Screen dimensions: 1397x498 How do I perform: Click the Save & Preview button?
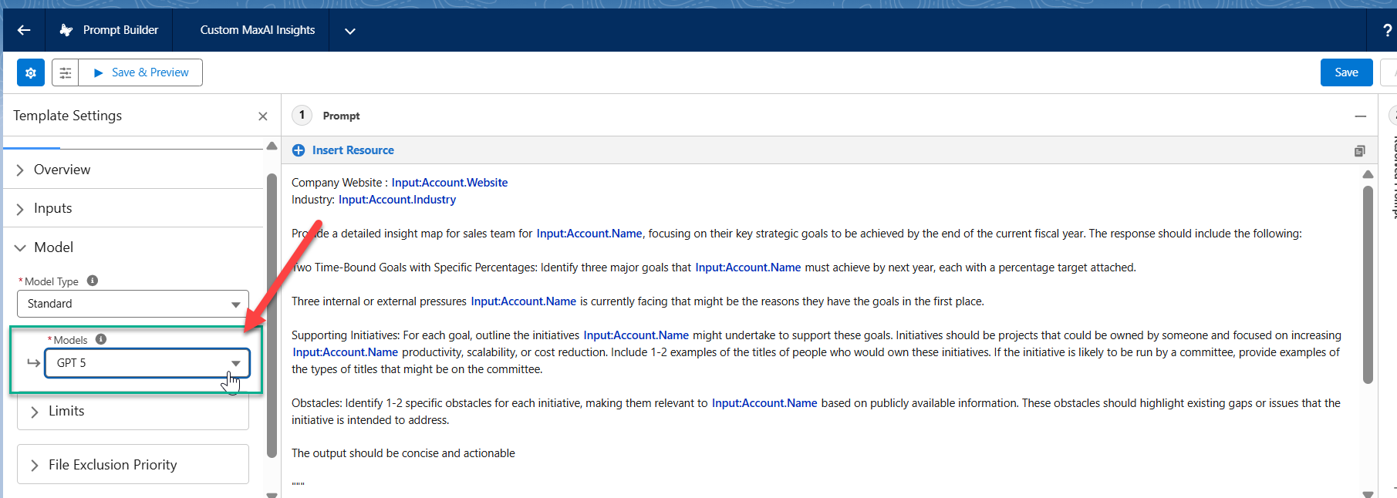[141, 72]
